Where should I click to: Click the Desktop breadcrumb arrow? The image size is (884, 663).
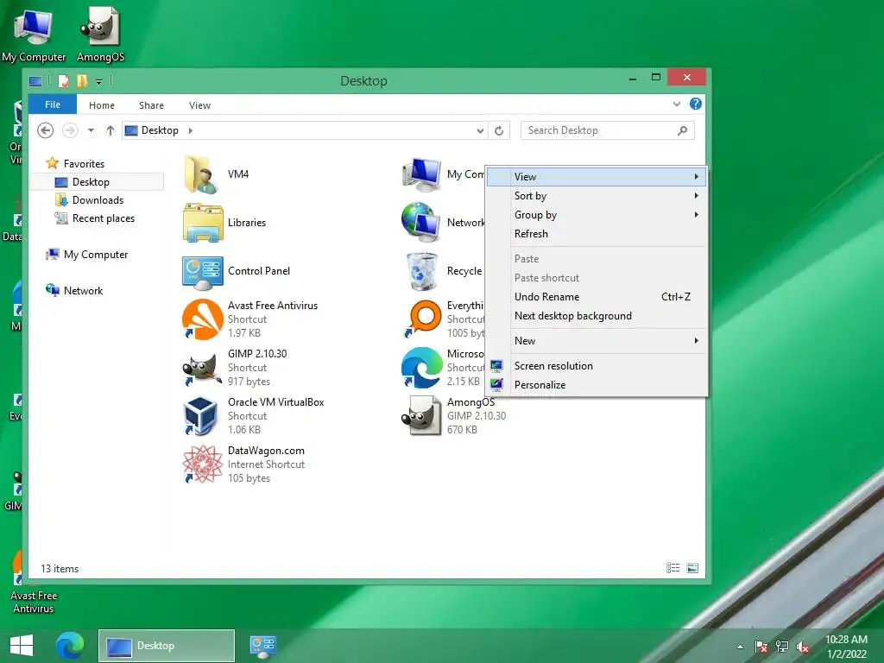191,131
